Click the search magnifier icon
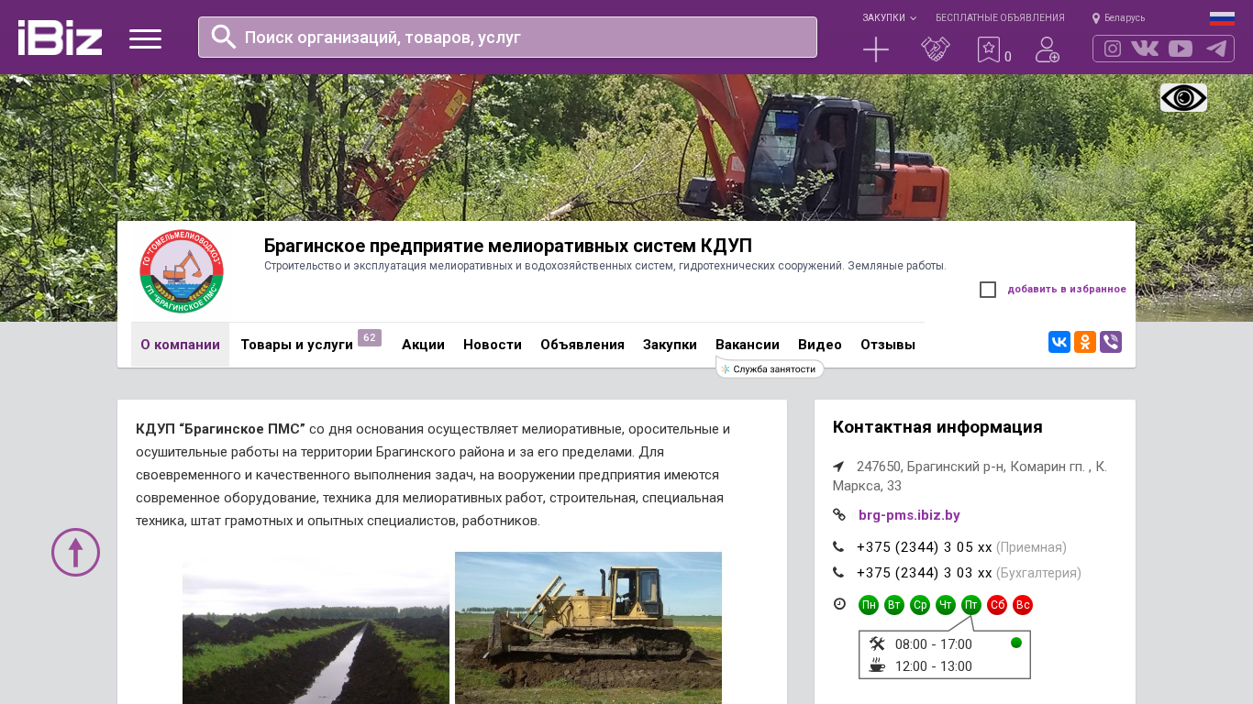The height and width of the screenshot is (704, 1253). pos(224,37)
